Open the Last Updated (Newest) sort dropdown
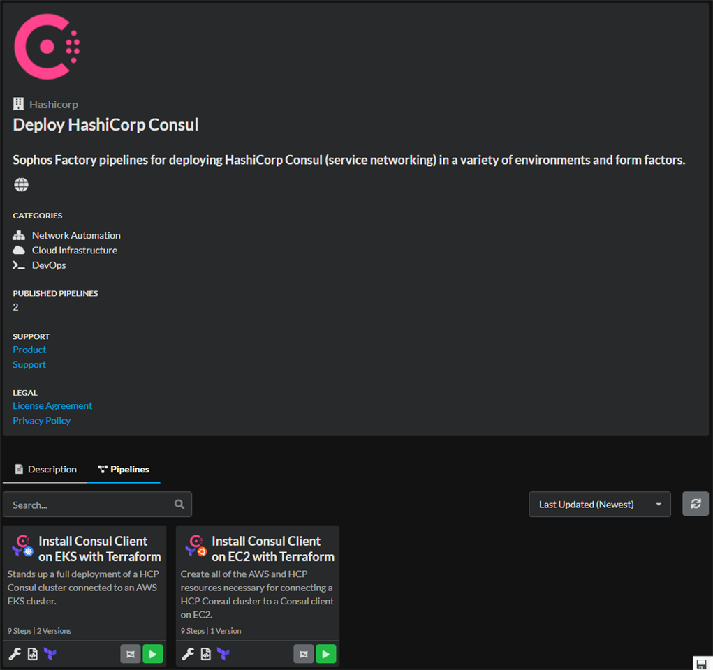This screenshot has width=713, height=670. click(x=600, y=504)
